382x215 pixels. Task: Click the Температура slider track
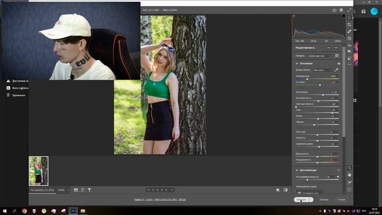tap(317, 79)
